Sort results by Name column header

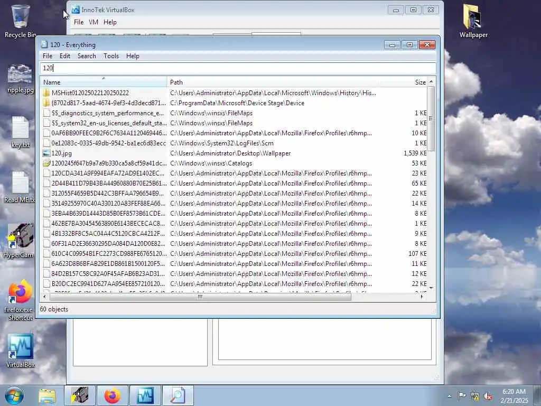pyautogui.click(x=104, y=82)
